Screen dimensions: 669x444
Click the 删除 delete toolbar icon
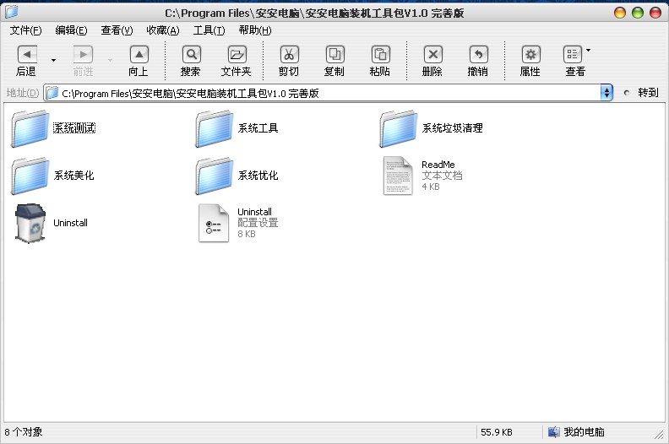pos(433,55)
